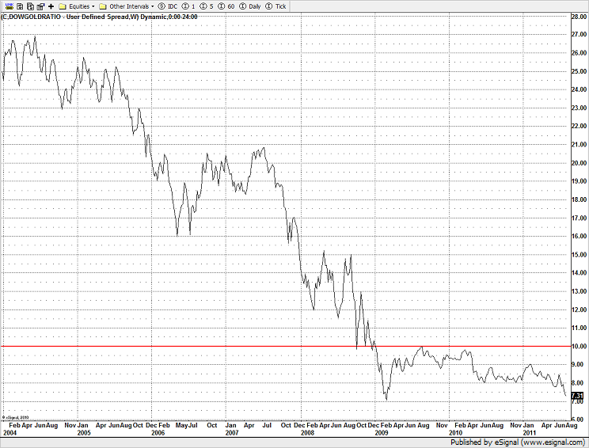Click the 20.00 price axis label
The height and width of the screenshot is (448, 589).
click(x=579, y=163)
